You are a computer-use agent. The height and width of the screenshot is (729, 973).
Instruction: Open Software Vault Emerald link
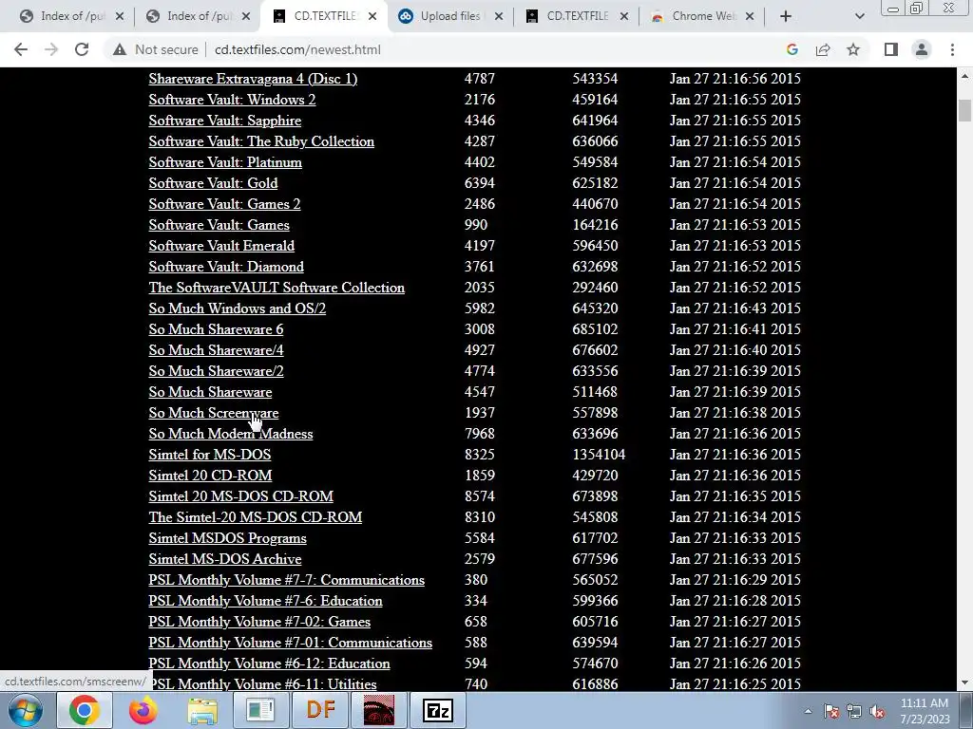point(221,246)
